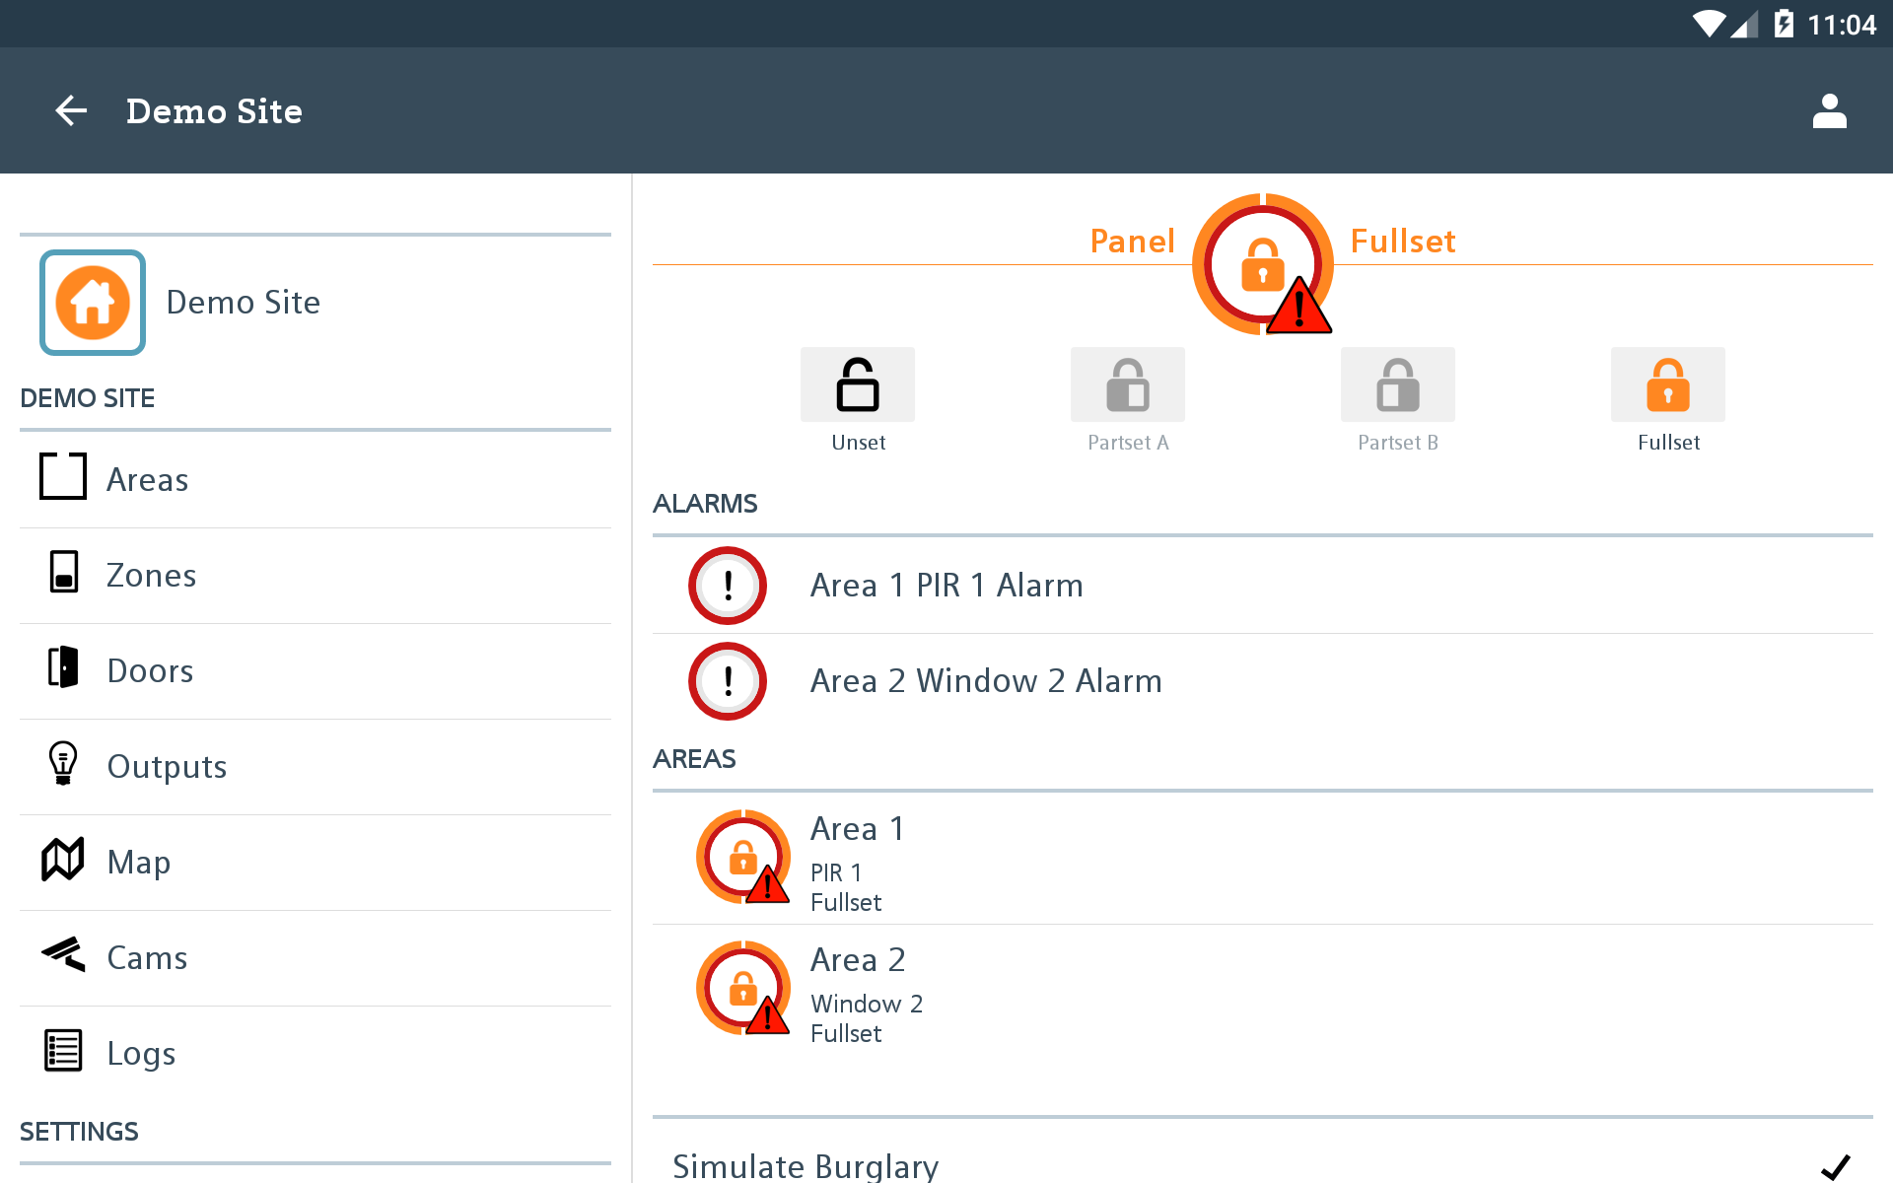Tap the back arrow in header

click(71, 110)
